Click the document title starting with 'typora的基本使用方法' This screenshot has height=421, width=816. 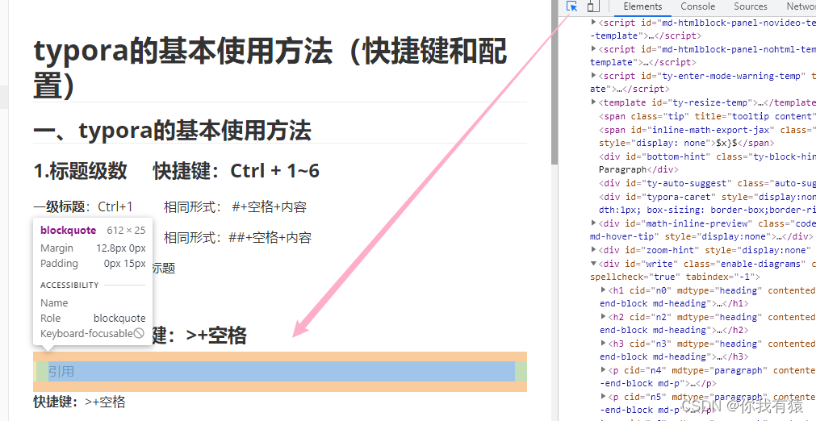tap(270, 68)
